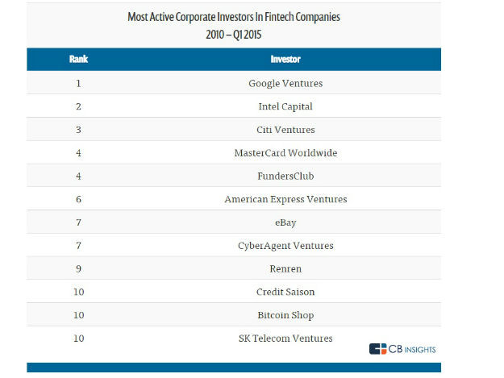The height and width of the screenshot is (378, 504).
Task: Click the FundersClub investor name
Action: point(285,176)
